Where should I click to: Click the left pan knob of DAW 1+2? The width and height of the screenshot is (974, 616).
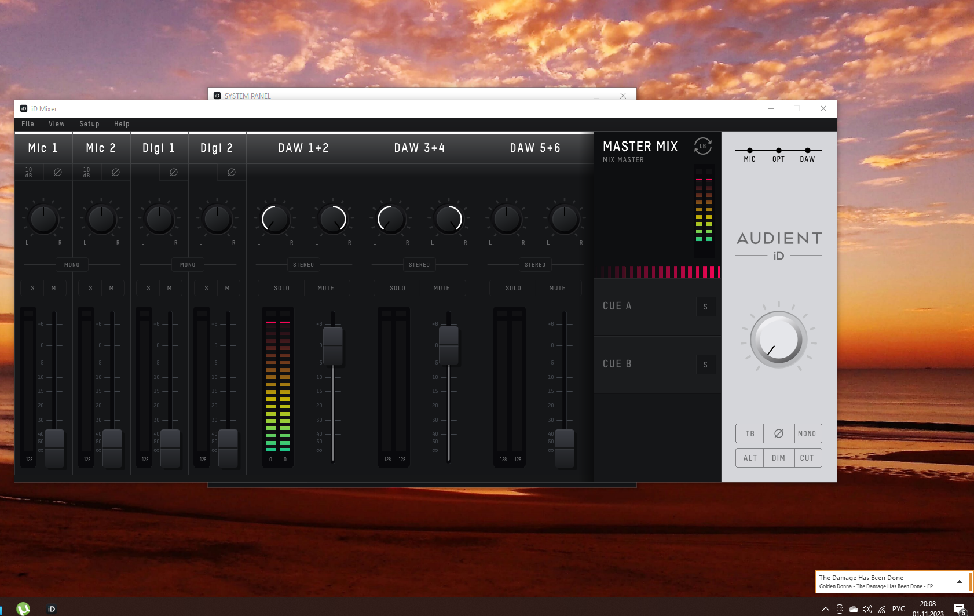[x=275, y=219]
